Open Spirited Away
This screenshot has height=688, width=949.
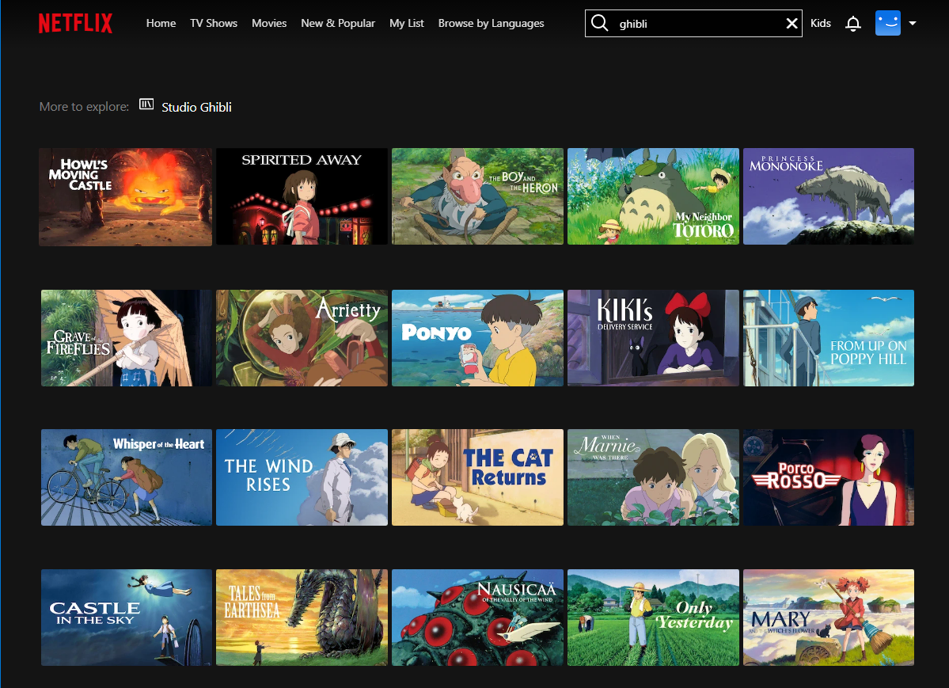[x=302, y=197]
